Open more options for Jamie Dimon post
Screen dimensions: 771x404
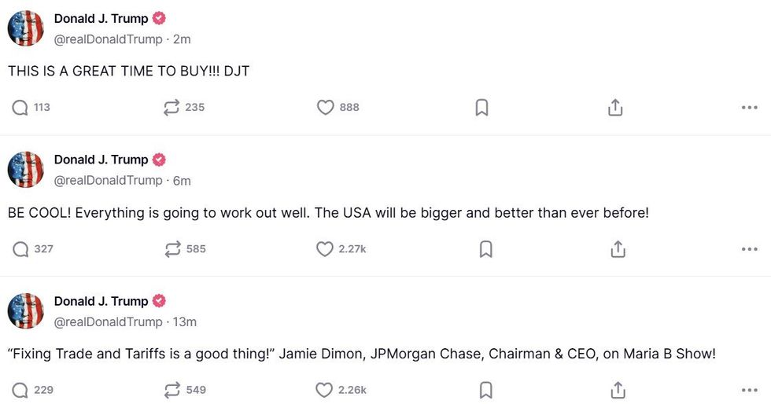coord(749,391)
